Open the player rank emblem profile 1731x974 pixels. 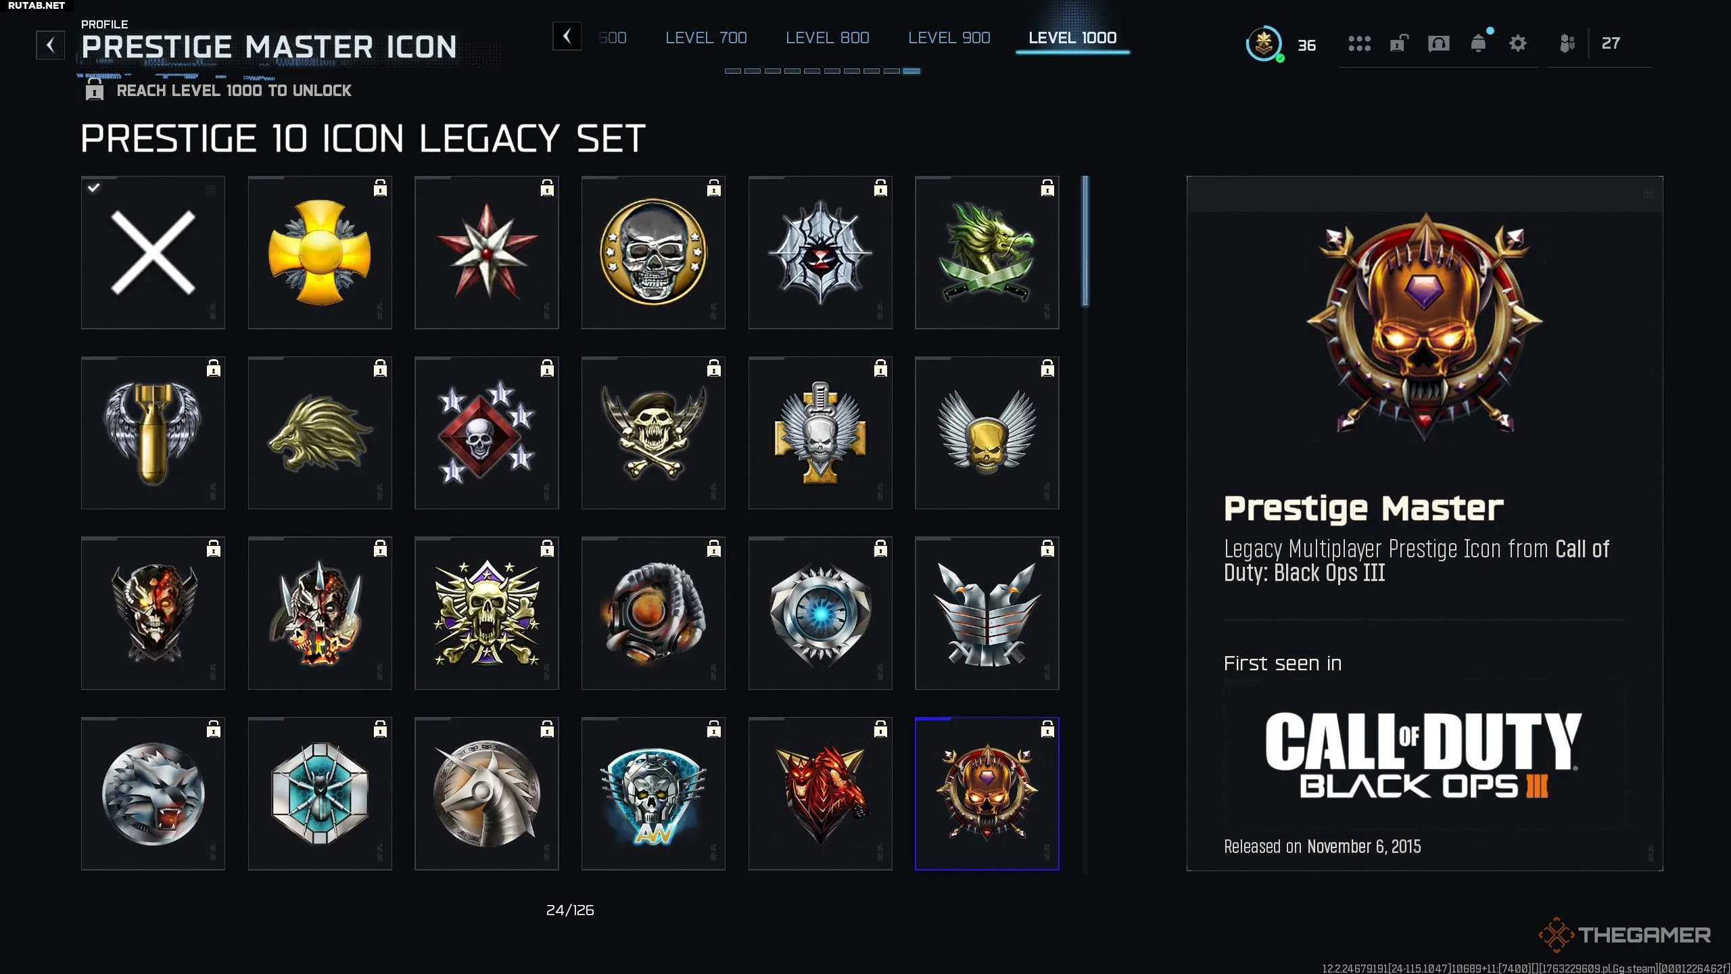(x=1264, y=44)
